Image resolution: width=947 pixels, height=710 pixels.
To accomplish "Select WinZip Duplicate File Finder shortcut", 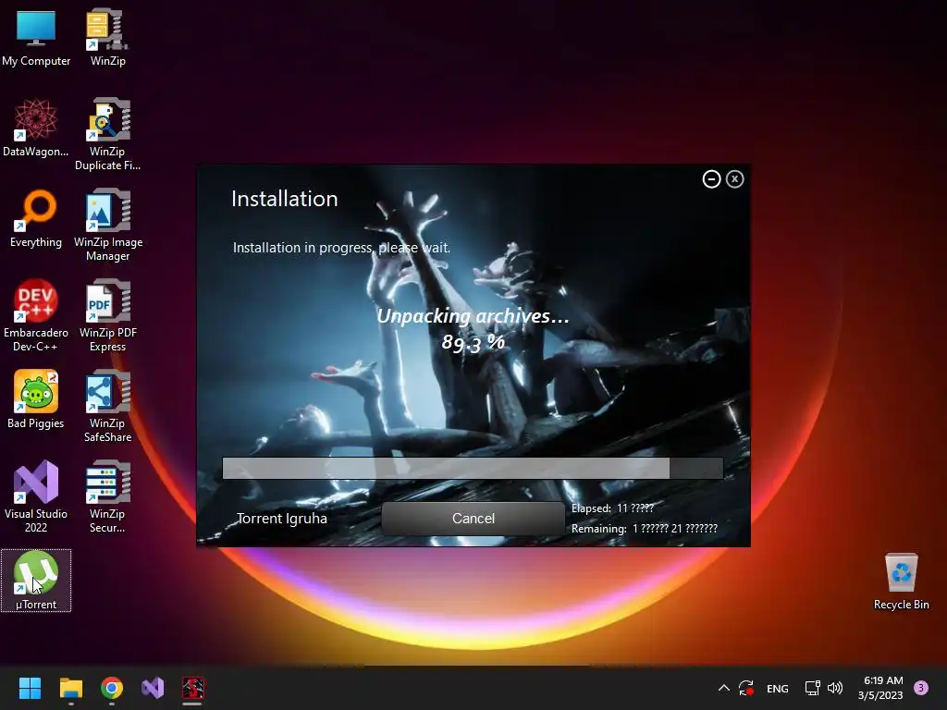I will pyautogui.click(x=107, y=135).
